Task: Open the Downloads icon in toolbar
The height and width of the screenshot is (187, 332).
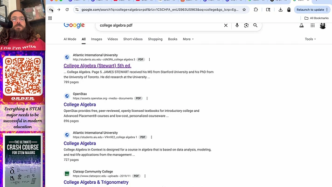Action: [x=280, y=9]
